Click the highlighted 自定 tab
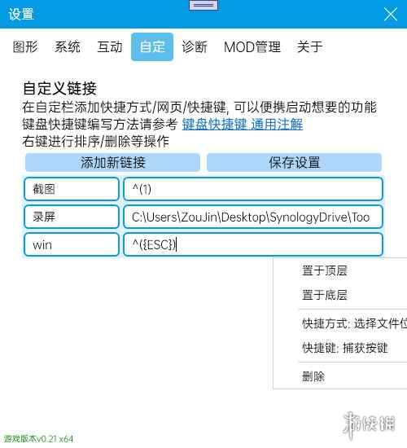The width and height of the screenshot is (407, 448). pos(152,47)
